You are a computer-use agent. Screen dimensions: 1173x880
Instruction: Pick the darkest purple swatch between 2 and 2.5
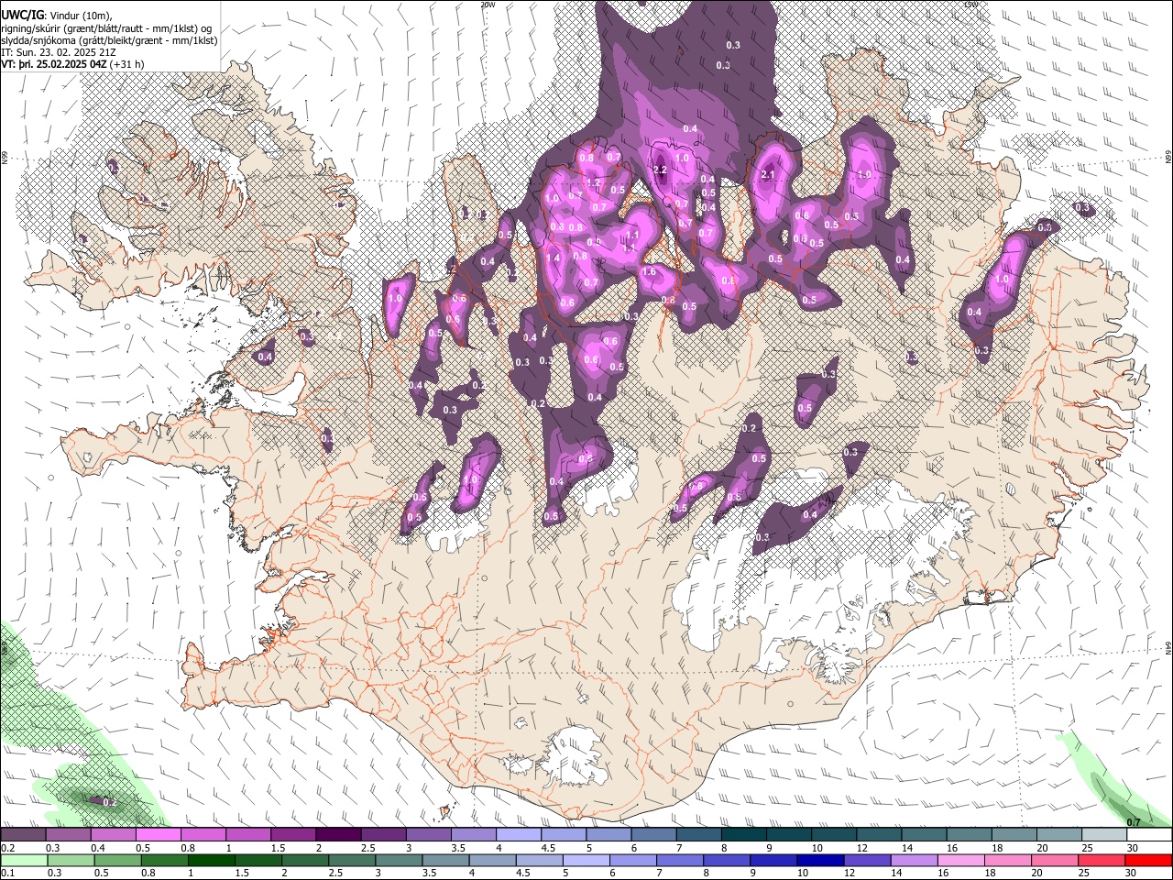(338, 835)
